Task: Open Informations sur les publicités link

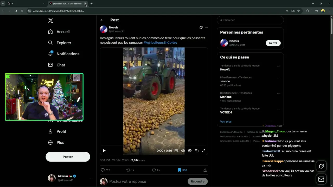Action: (x=234, y=141)
